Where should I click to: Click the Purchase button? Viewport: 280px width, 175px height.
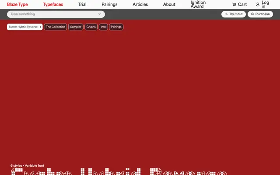[260, 14]
